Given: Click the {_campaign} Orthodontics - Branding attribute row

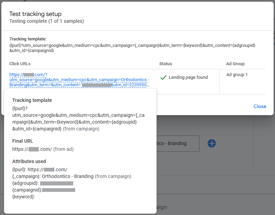Looking at the screenshot, I should [72, 176].
